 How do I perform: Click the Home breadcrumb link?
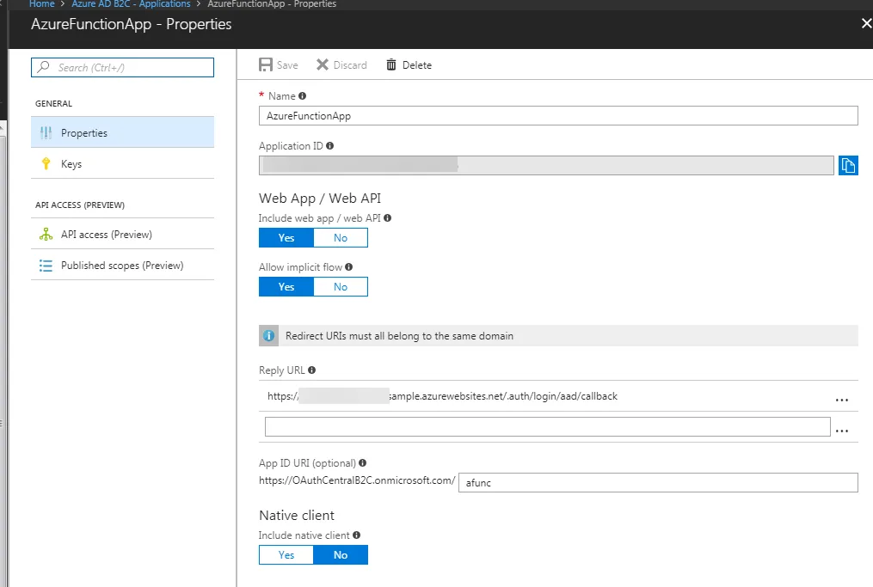click(x=42, y=4)
